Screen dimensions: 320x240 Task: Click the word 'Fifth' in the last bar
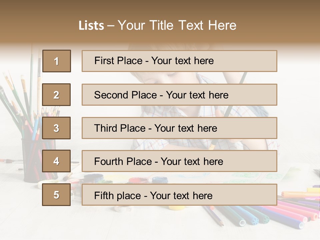[104, 195]
